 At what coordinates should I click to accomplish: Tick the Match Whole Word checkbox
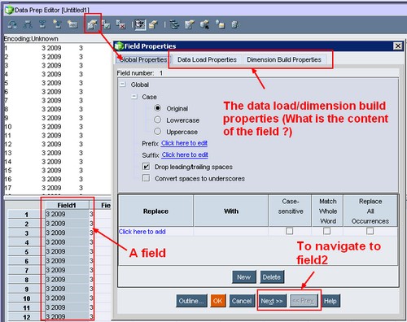327,231
